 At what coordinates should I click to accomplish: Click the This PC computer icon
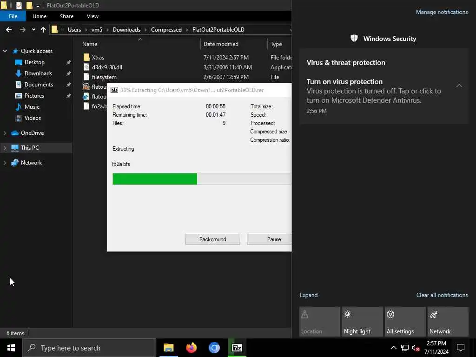[x=14, y=148]
